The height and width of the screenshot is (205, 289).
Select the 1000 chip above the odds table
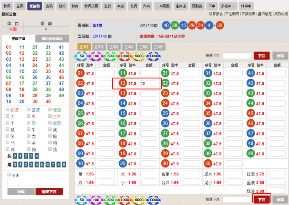click(x=124, y=56)
